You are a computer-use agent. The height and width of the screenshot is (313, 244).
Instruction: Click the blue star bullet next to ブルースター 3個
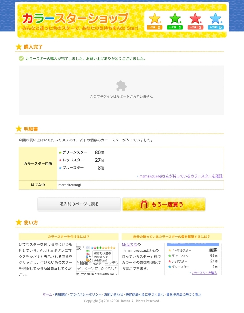tap(60, 168)
